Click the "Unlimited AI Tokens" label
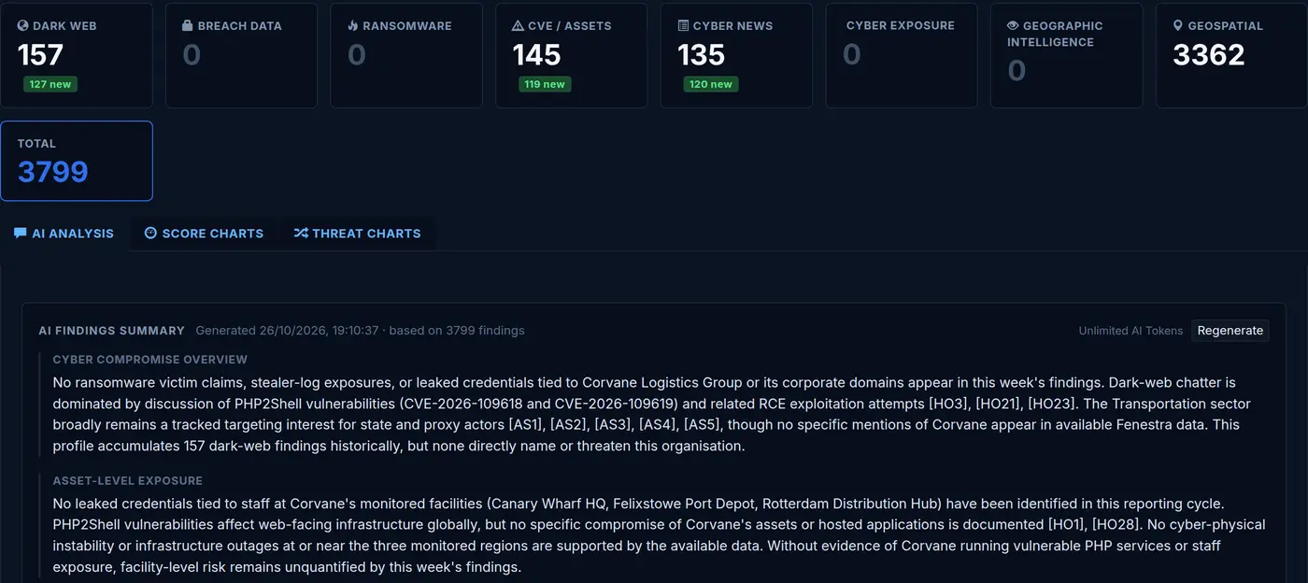The image size is (1308, 583). point(1130,331)
